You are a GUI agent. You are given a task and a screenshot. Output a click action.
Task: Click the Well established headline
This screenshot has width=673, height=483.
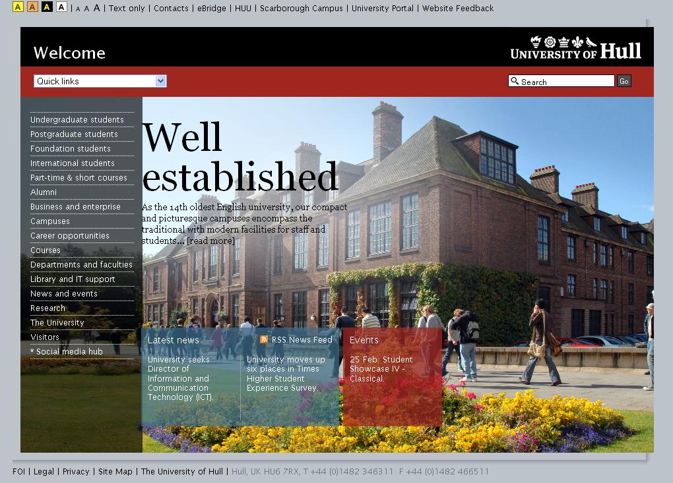click(240, 156)
